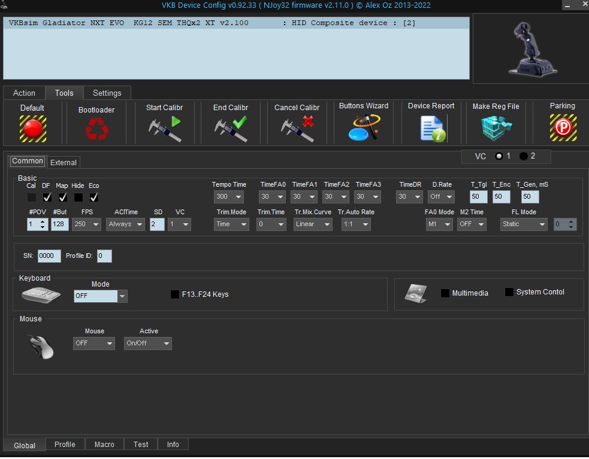Open the D.Rate dropdown
This screenshot has width=589, height=459.
(441, 197)
